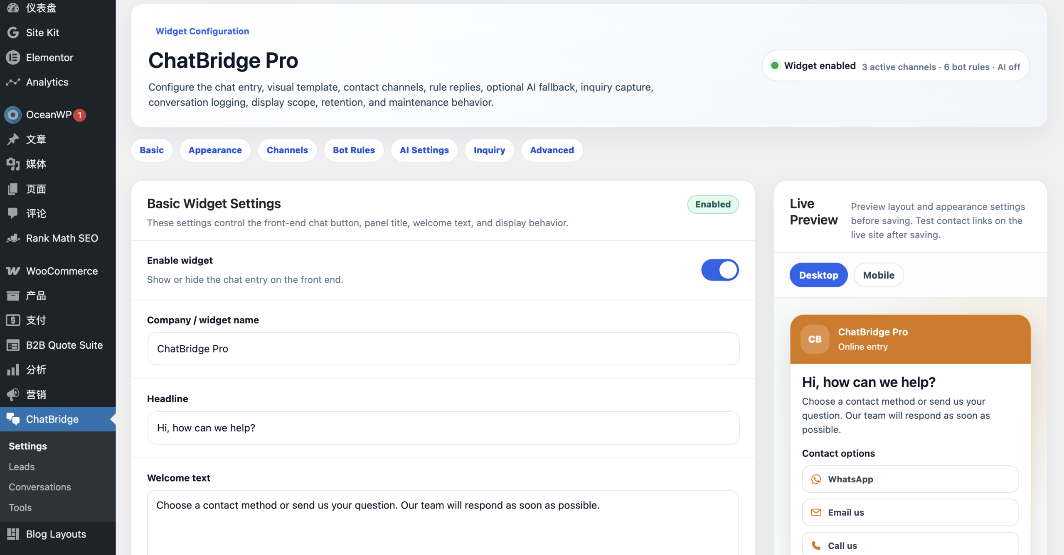This screenshot has height=555, width=1064.
Task: Open the Basic tab
Action: [152, 150]
